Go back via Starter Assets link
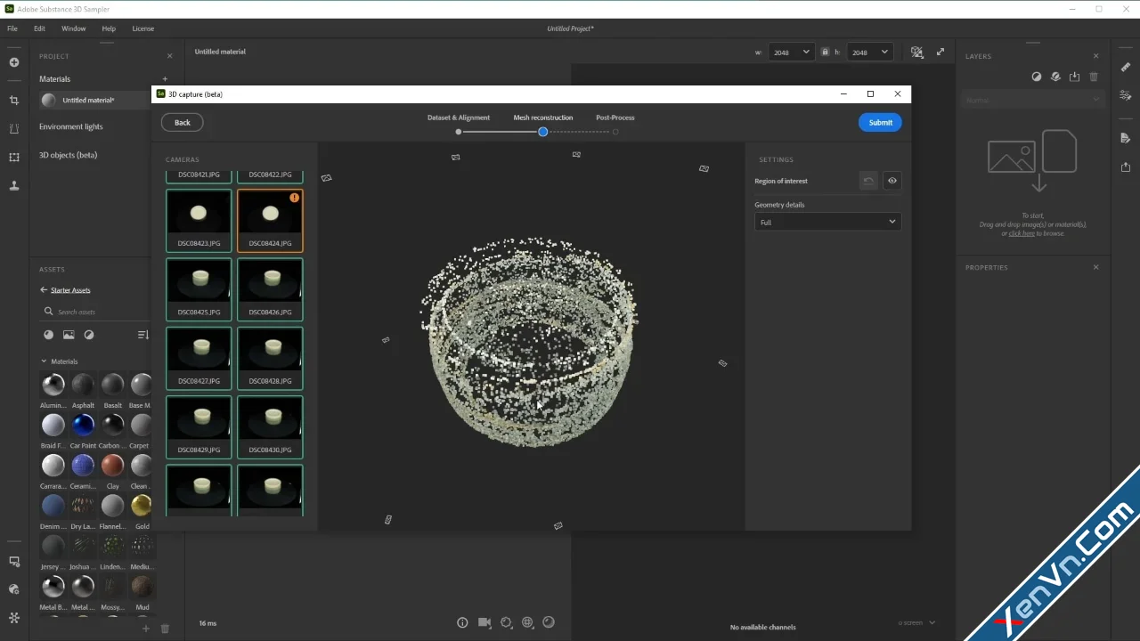1140x641 pixels. (70, 290)
